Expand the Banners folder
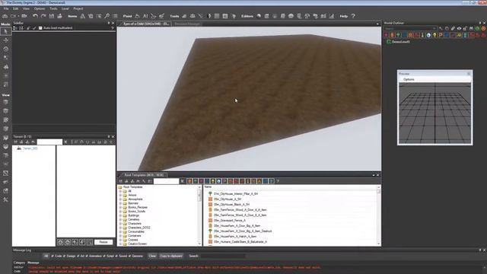 point(120,203)
